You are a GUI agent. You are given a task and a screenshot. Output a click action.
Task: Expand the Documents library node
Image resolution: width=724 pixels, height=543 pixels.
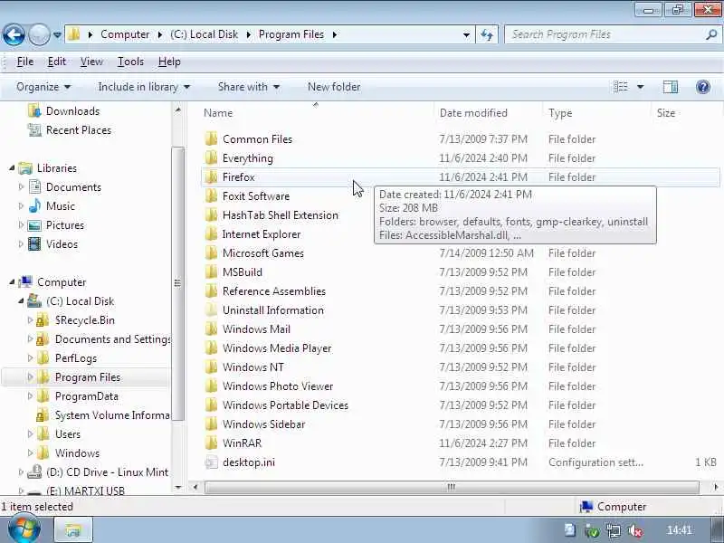[21, 187]
